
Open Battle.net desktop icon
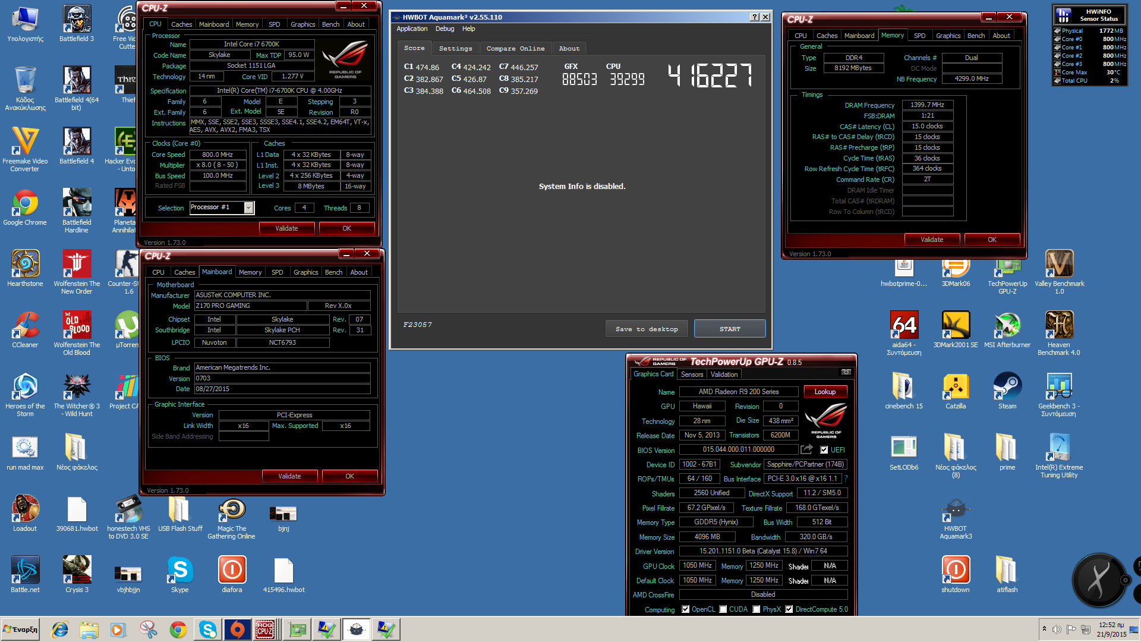coord(25,575)
